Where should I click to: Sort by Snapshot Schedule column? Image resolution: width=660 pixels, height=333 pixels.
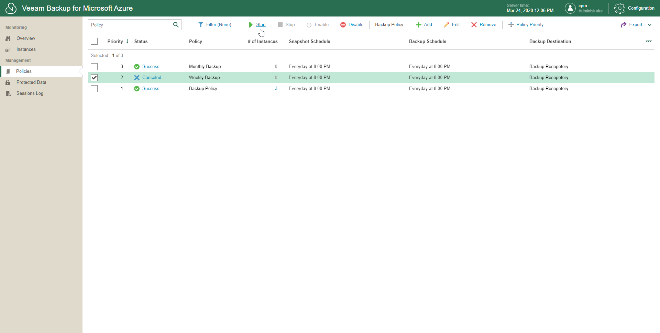coord(309,41)
